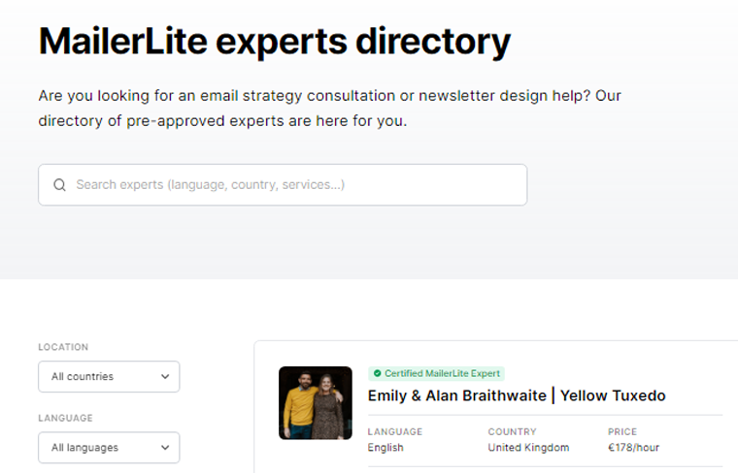Screen dimensions: 738x473
Task: Open Emily & Alan Braithwaite profile photo
Action: pyautogui.click(x=316, y=403)
